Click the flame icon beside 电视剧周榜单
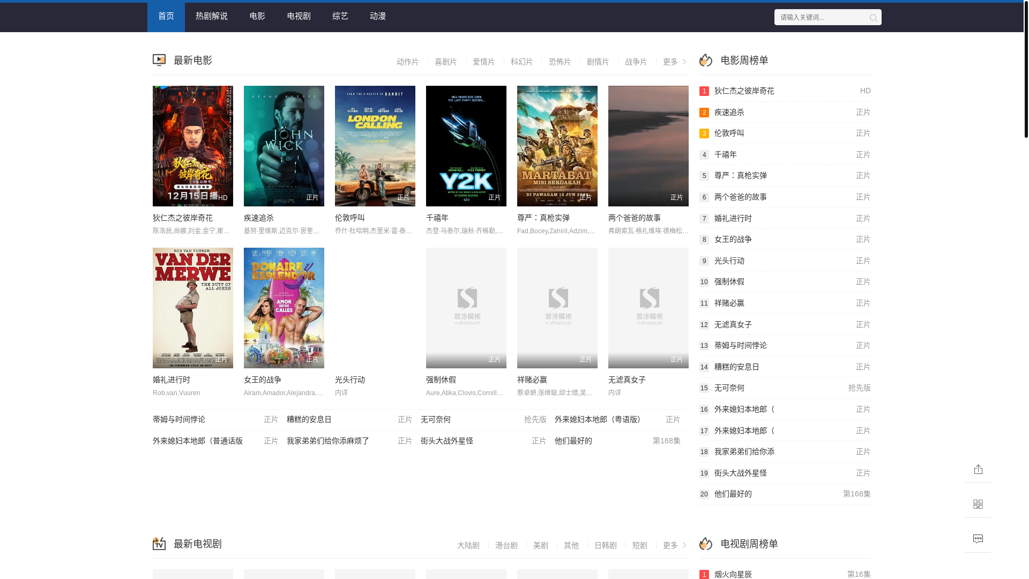 tap(706, 544)
